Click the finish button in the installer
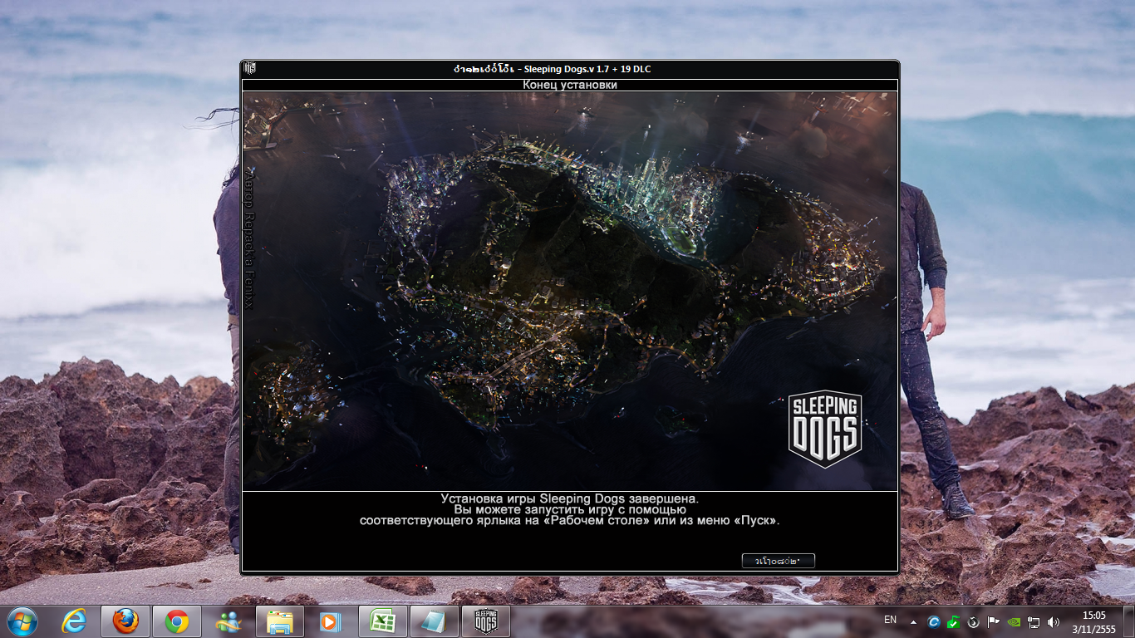The image size is (1135, 638). (778, 561)
